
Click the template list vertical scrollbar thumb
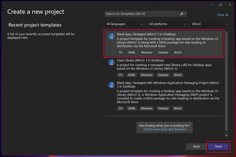(226, 83)
